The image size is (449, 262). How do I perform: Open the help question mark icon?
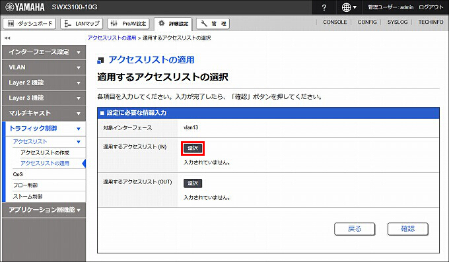click(324, 7)
